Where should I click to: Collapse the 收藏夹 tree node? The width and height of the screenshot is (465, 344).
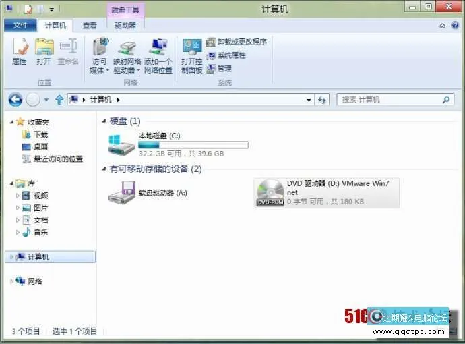pos(11,122)
